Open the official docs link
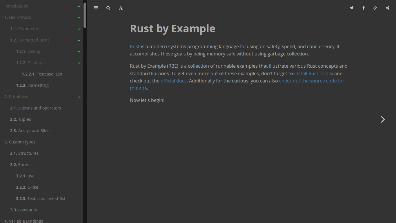This screenshot has width=396, height=223. [174, 81]
